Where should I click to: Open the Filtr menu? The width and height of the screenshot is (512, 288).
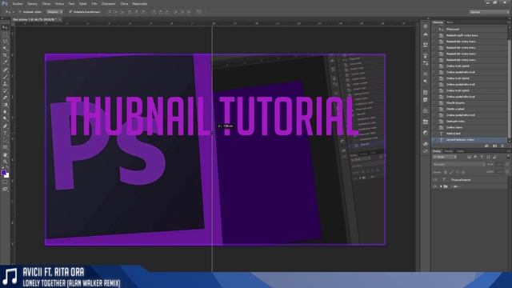coord(94,4)
